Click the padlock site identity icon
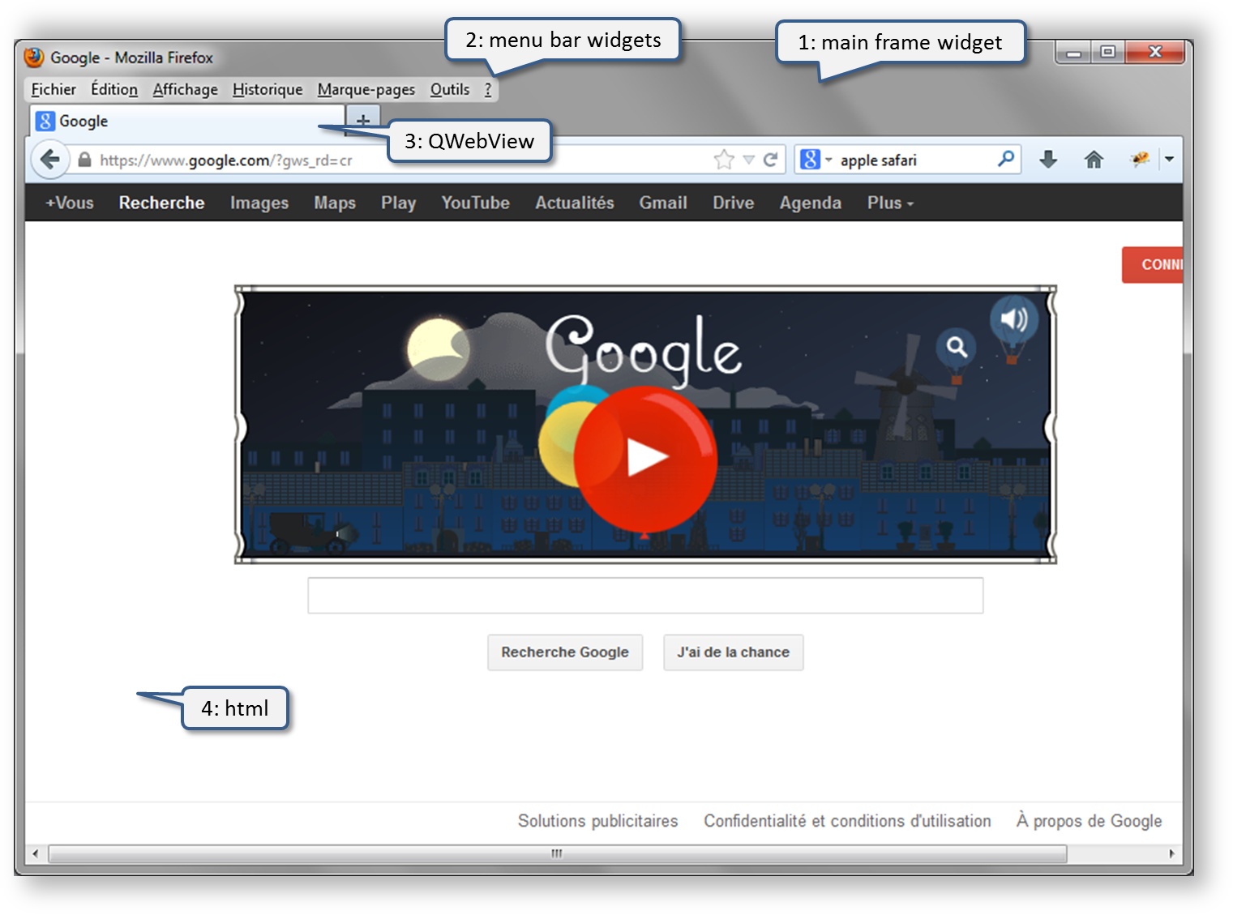The height and width of the screenshot is (915, 1233). click(84, 160)
